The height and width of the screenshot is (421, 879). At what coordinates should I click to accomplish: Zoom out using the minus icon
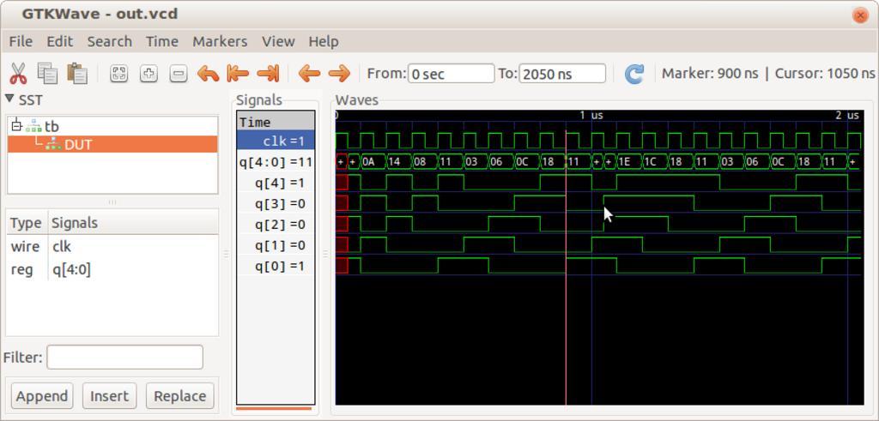click(x=178, y=74)
